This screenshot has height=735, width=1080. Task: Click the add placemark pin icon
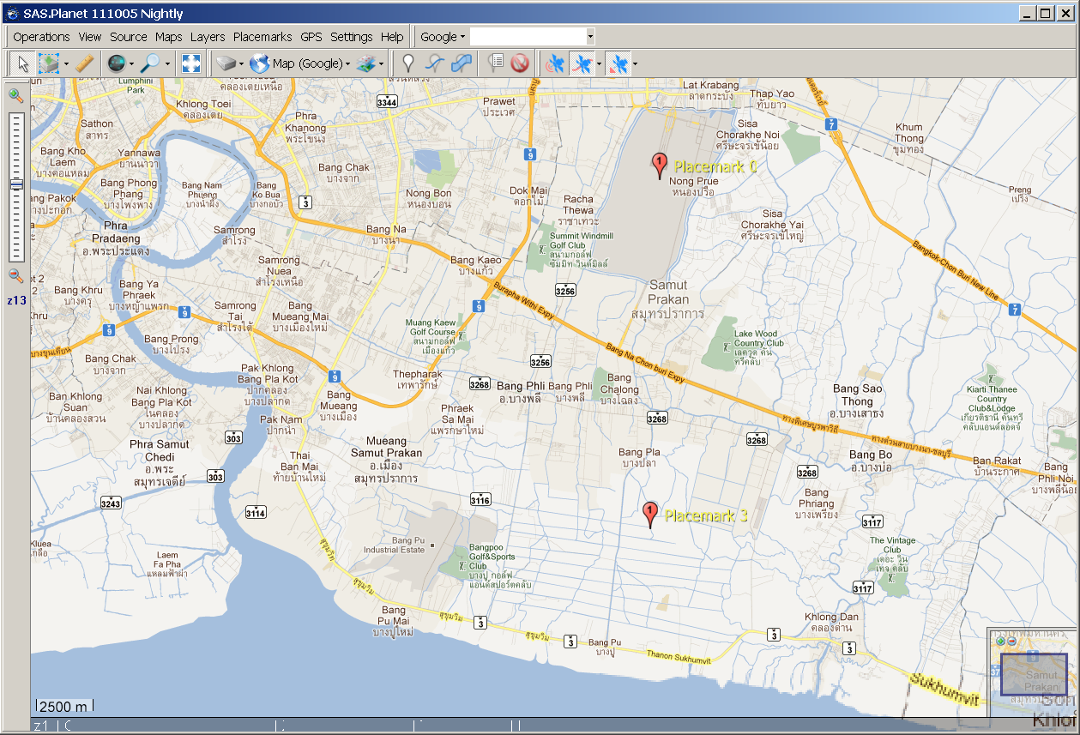[408, 63]
